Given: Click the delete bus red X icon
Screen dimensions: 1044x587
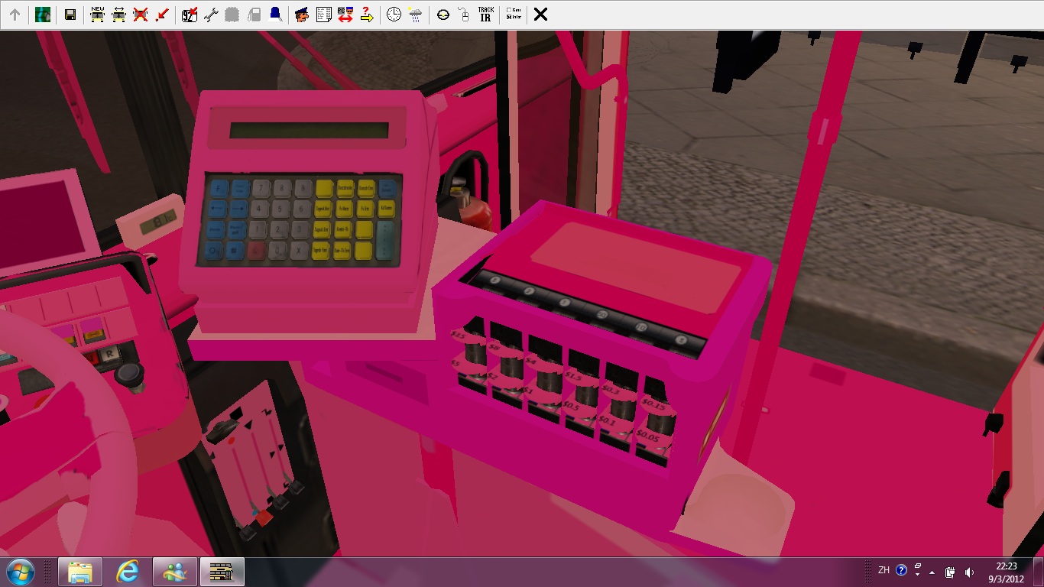Looking at the screenshot, I should click(x=140, y=15).
